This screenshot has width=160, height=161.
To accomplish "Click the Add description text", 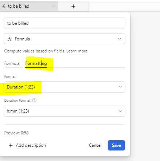I will (x=31, y=145).
